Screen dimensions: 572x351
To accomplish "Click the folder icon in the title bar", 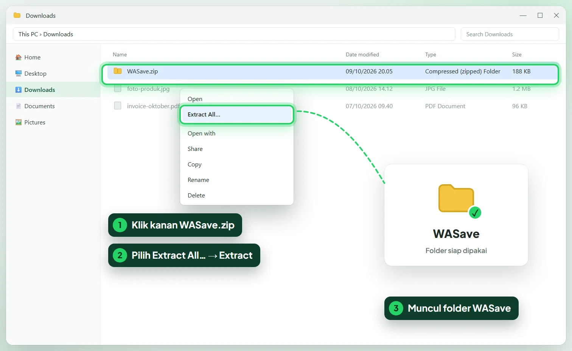I will 17,16.
